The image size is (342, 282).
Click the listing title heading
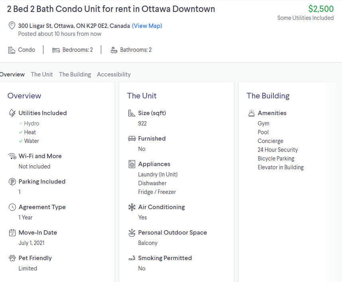[x=111, y=9]
